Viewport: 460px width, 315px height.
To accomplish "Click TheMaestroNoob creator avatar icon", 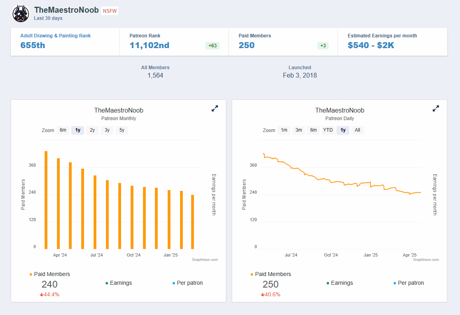I will 20,14.
